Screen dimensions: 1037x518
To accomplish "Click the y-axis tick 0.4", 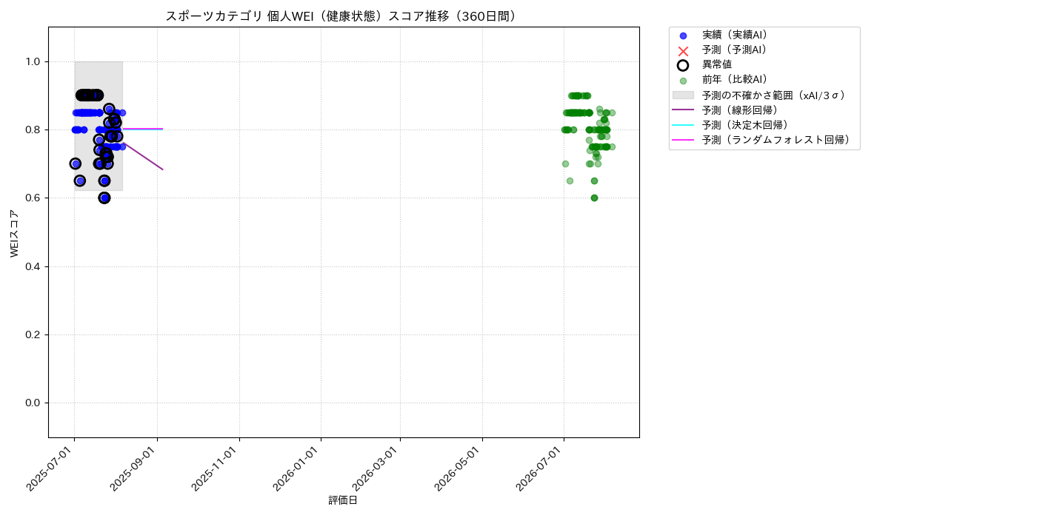I will click(33, 266).
